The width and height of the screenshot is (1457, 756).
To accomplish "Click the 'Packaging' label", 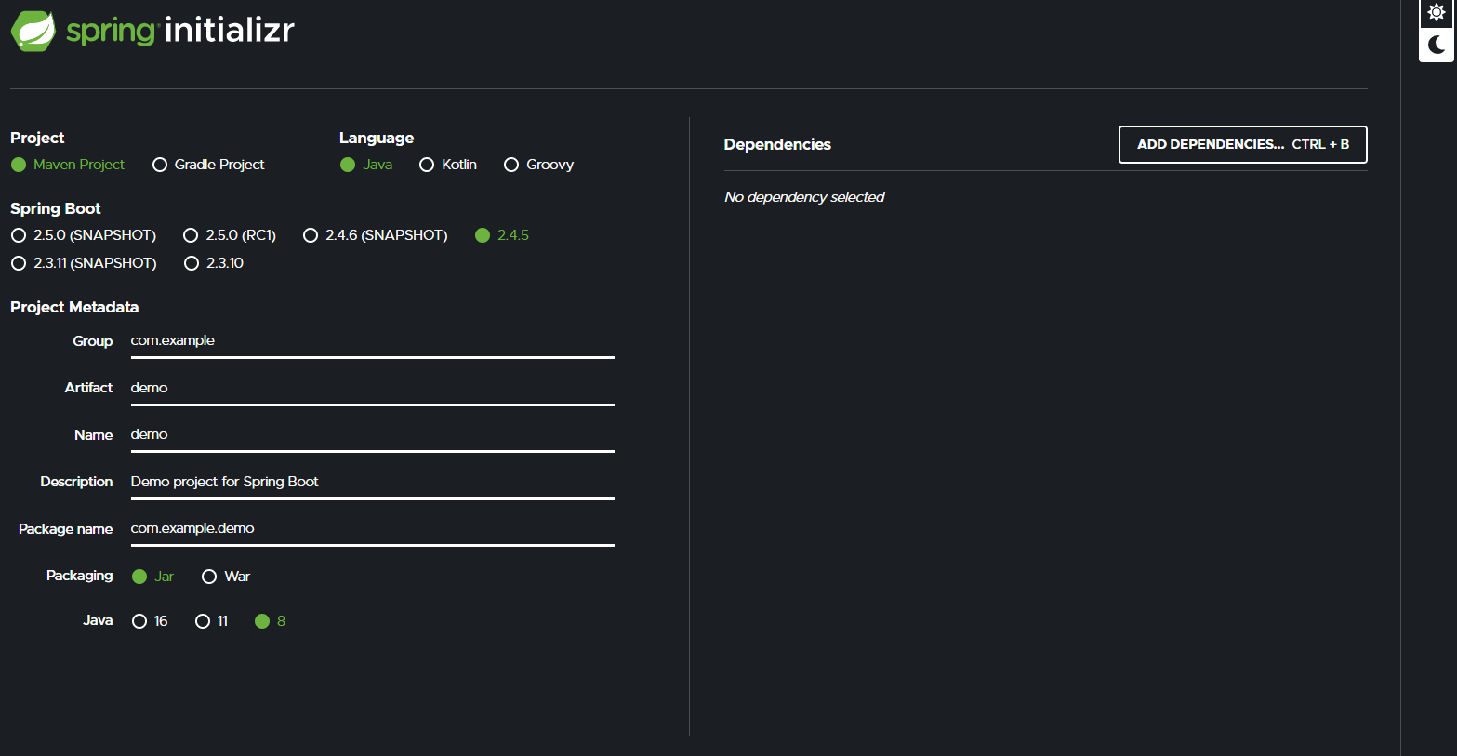I will (80, 576).
